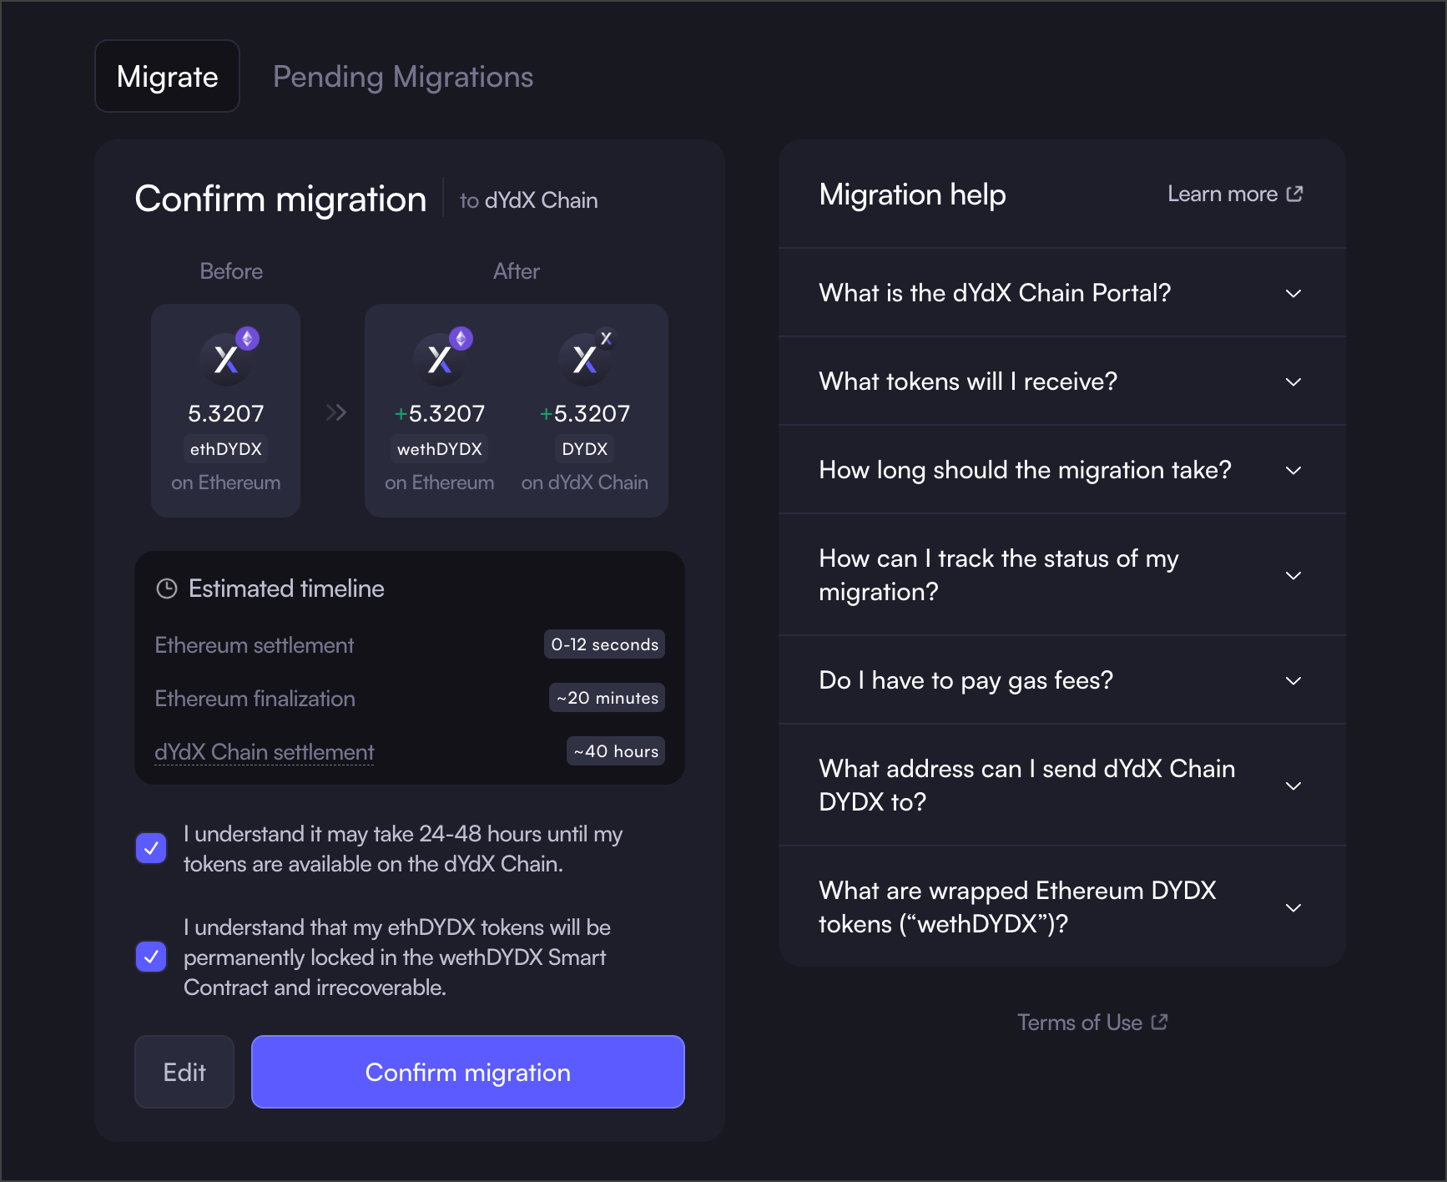Click the Edit button
This screenshot has width=1447, height=1182.
coord(184,1072)
